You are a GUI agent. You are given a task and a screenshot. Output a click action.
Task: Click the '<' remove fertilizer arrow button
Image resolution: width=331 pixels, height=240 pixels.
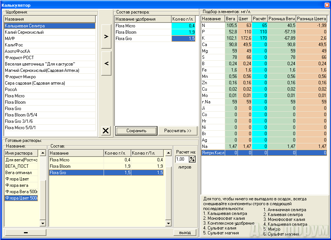pyautogui.click(x=106, y=64)
